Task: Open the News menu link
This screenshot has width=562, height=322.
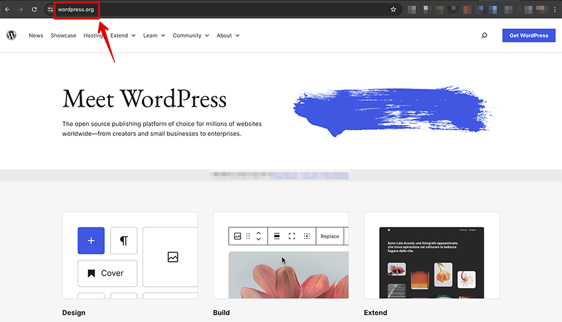Action: 36,36
